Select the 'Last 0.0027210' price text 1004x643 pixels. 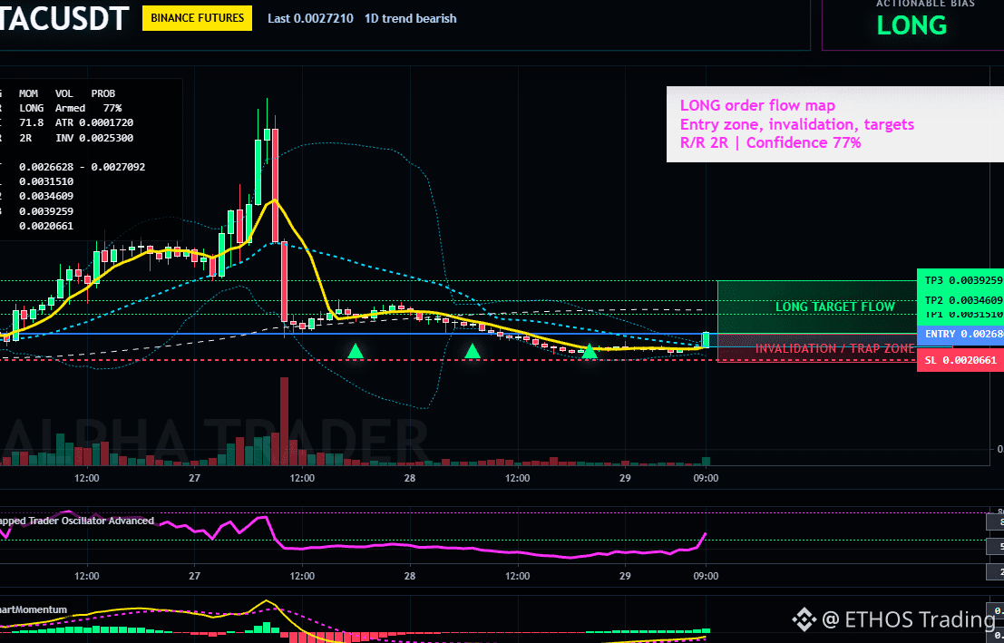(310, 18)
